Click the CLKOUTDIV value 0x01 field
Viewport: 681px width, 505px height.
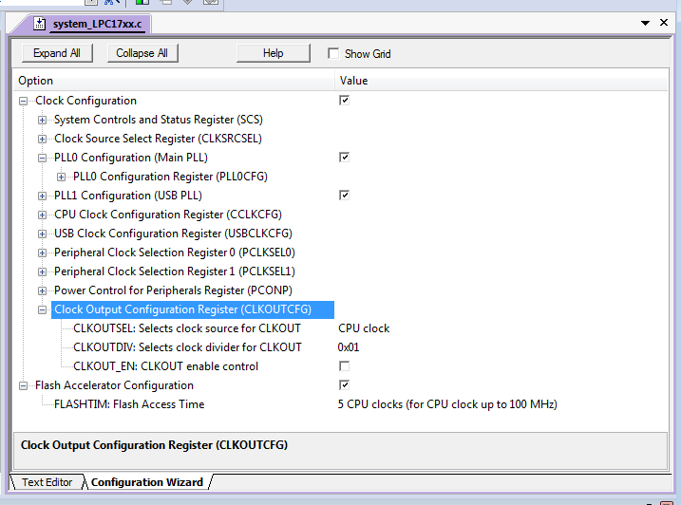349,347
